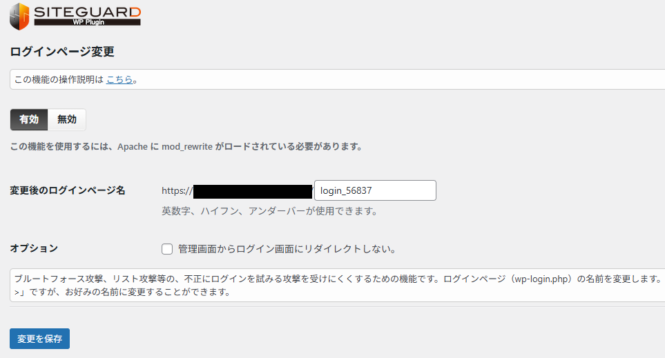
Task: Click the black WP Plugin banner under logo
Action: (87, 22)
